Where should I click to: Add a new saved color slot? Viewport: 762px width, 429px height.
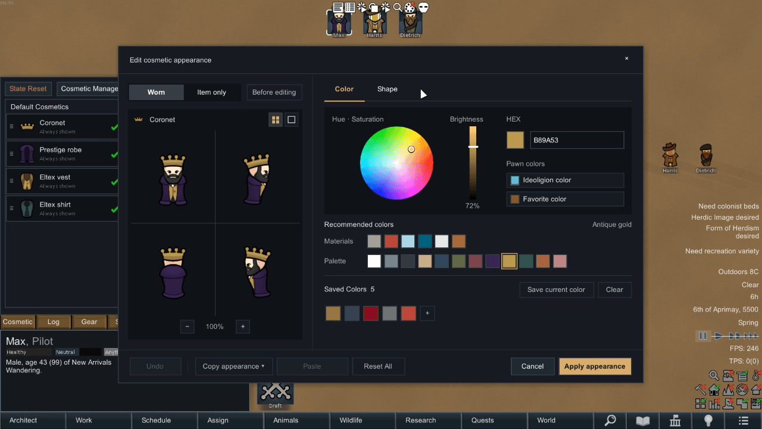427,313
